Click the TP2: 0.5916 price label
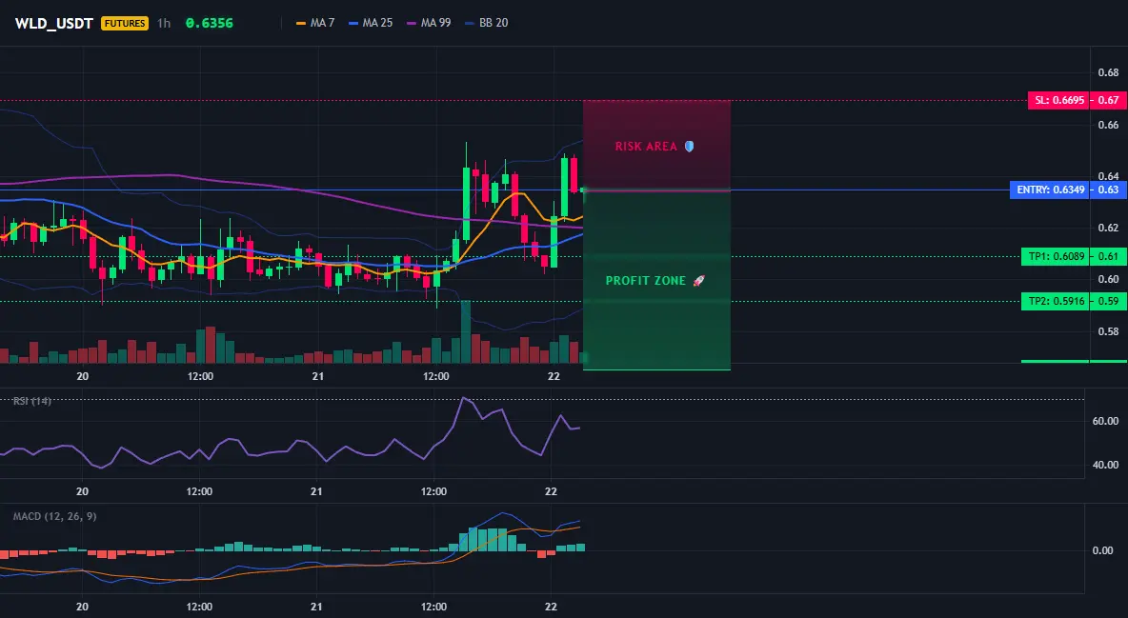Screen dimensions: 1128x618 coord(1056,302)
